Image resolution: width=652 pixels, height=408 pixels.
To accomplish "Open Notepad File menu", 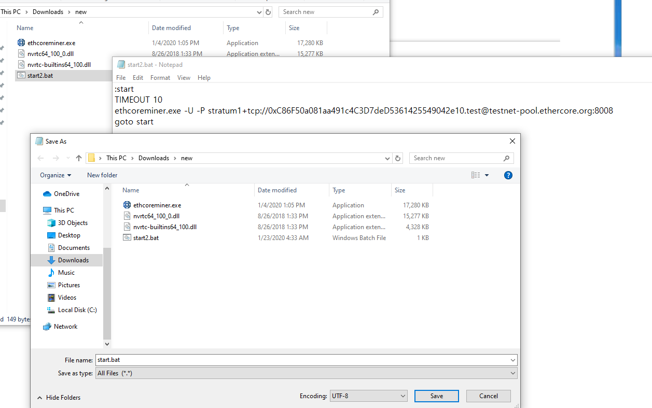I will click(x=121, y=78).
